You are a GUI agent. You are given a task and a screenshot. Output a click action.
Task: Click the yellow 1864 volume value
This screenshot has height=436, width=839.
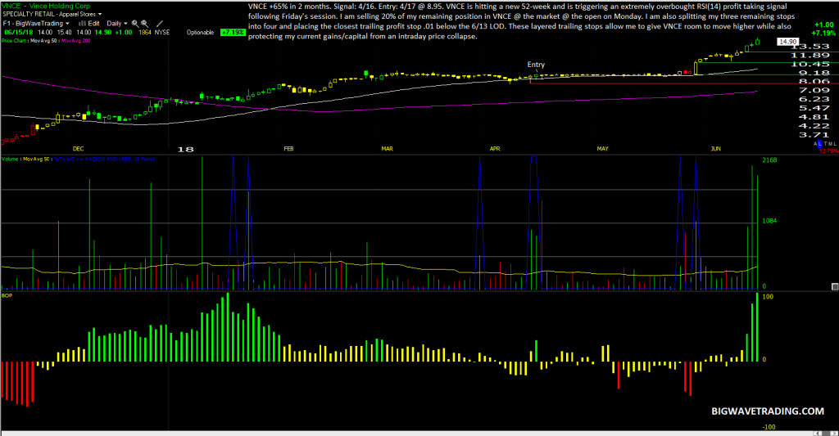[x=145, y=33]
